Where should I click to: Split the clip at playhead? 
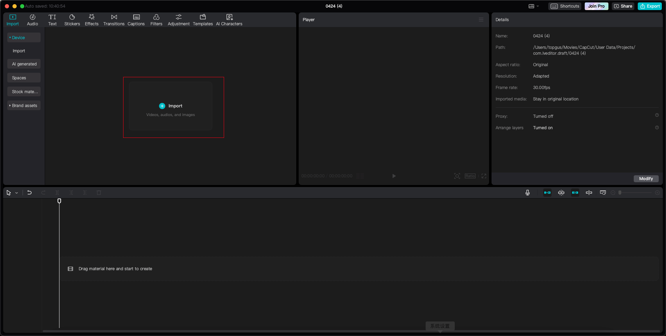tap(57, 193)
